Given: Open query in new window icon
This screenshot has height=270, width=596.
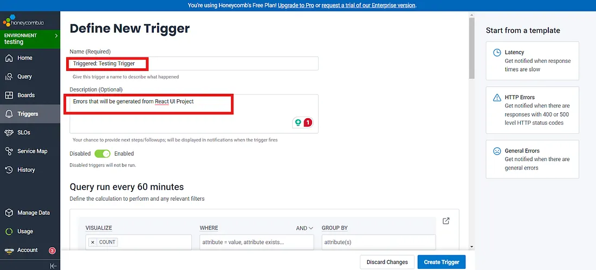Looking at the screenshot, I should point(446,221).
